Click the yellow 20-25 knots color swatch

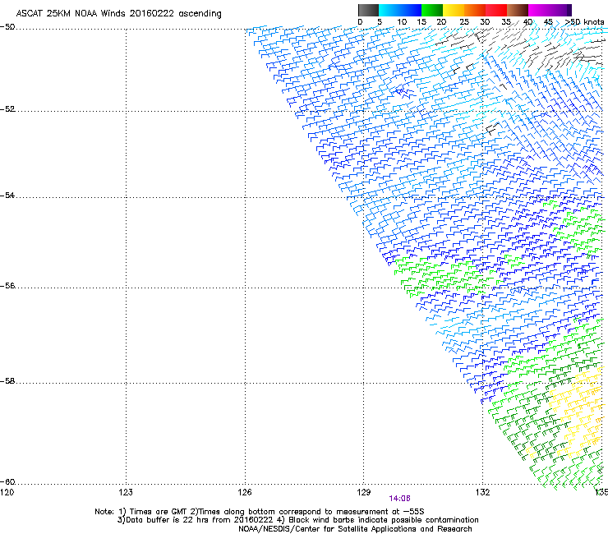[454, 10]
